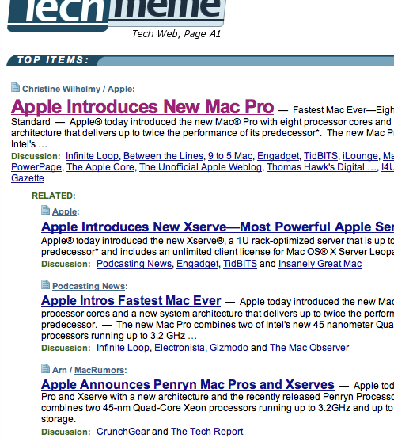This screenshot has height=442, width=394.
Task: Visit Podcasting News in the Xserve discussion
Action: [134, 264]
